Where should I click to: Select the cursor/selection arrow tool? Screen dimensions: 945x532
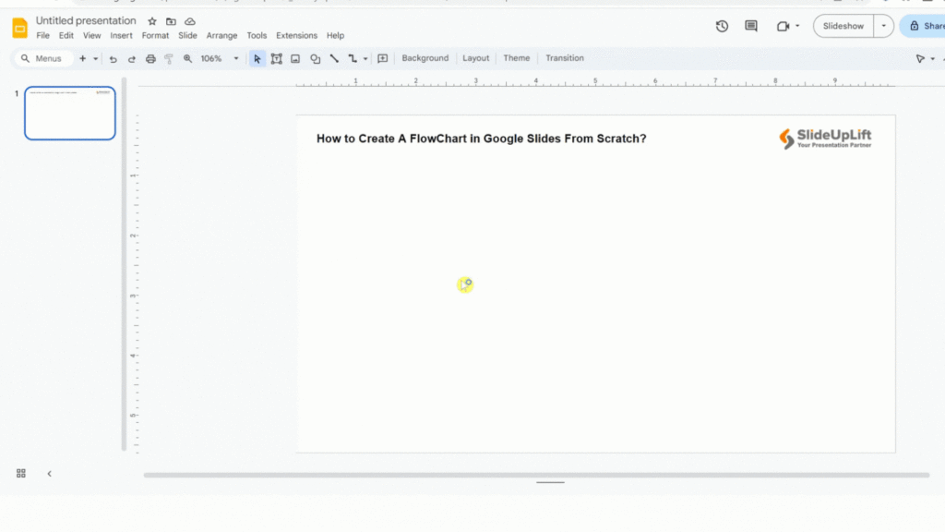[x=257, y=58]
